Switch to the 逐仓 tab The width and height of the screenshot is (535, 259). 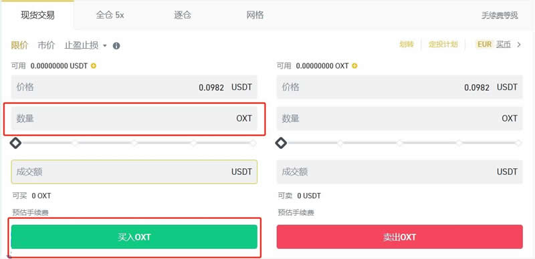click(x=183, y=15)
